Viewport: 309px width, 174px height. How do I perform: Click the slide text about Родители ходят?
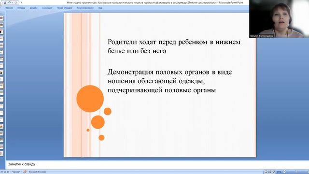[174, 46]
